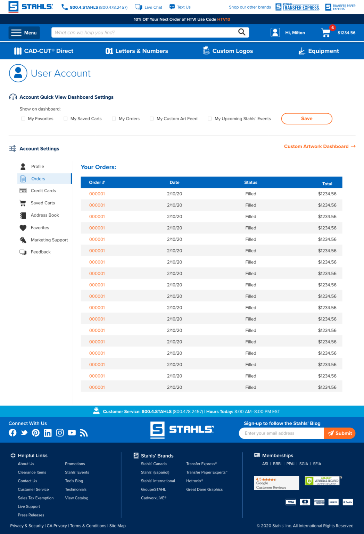Viewport: 364px width, 534px height.
Task: Open the LinkedIn social icon
Action: 48,433
